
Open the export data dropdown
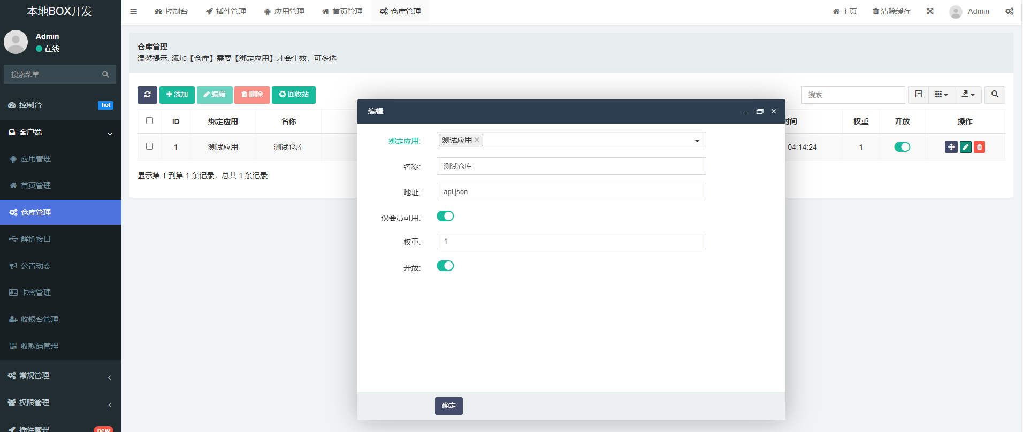tap(968, 95)
